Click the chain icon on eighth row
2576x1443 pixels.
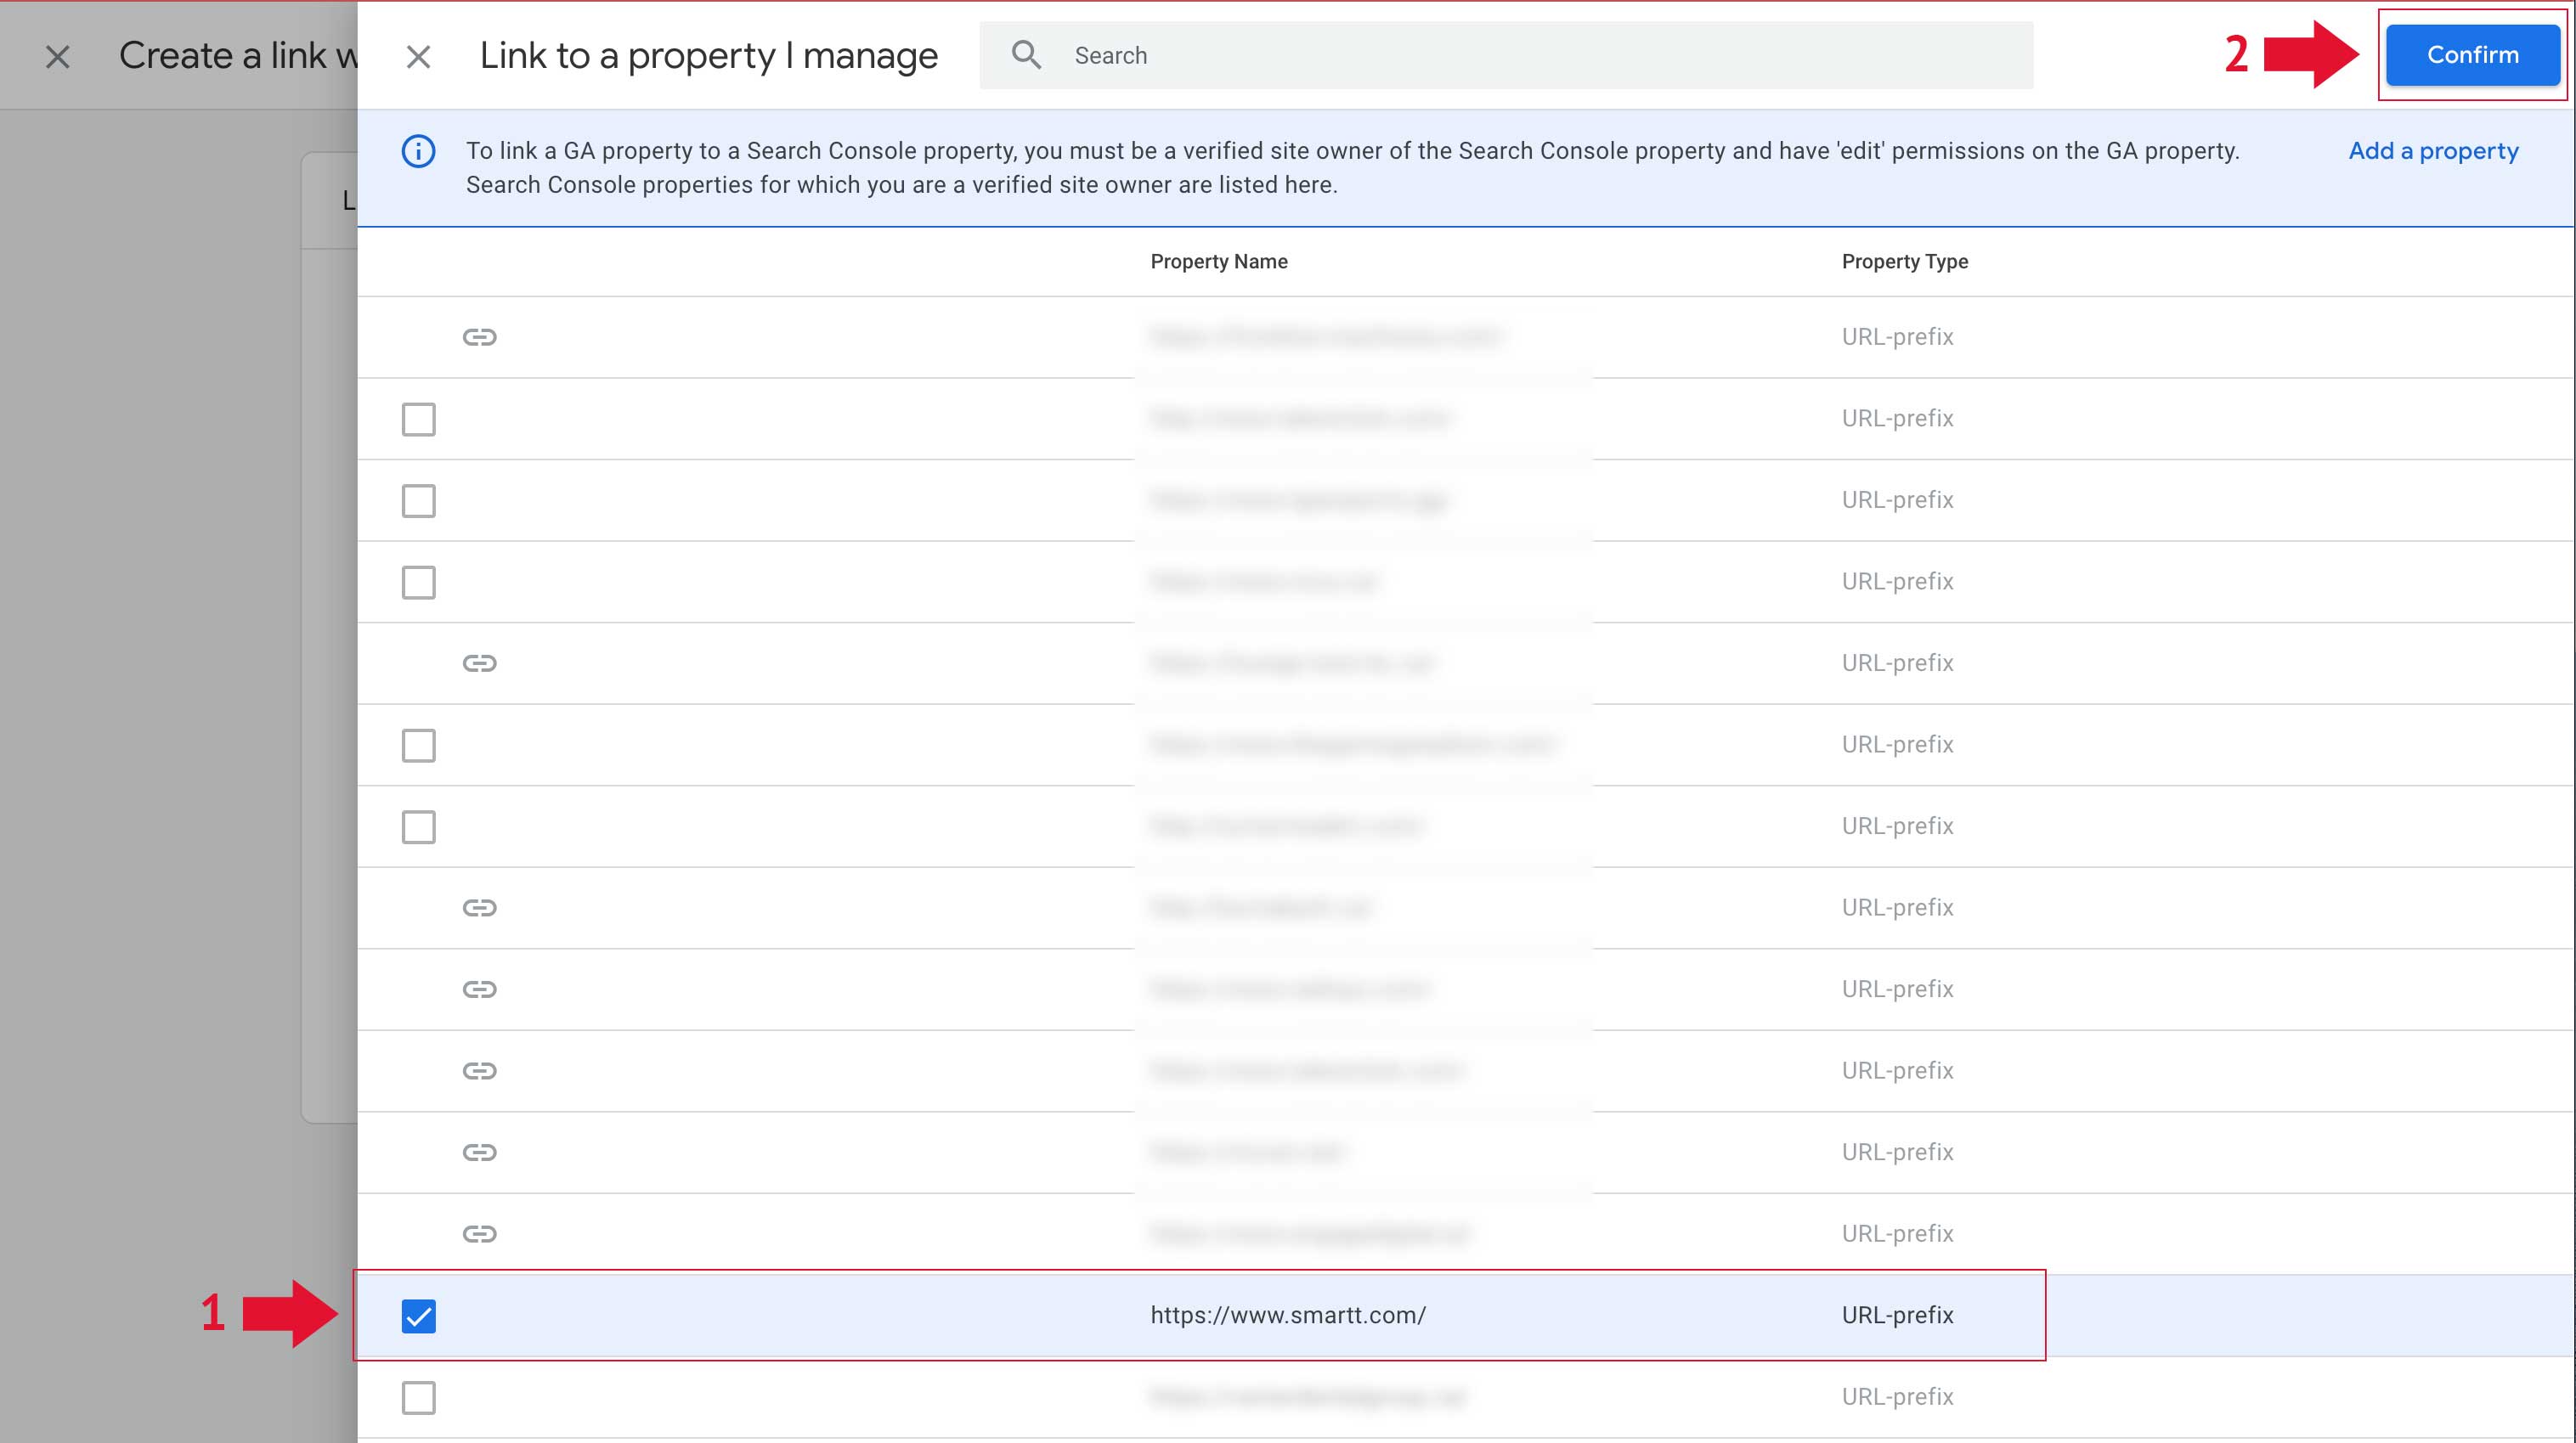pos(477,907)
